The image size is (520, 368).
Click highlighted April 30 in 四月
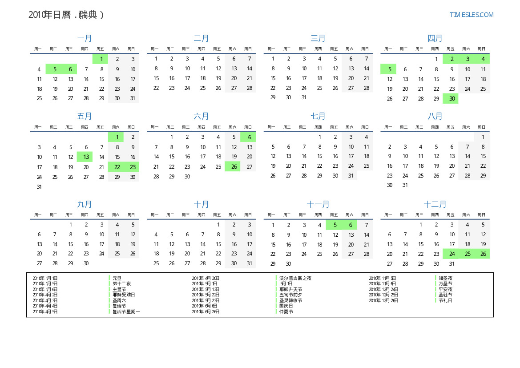pos(451,99)
